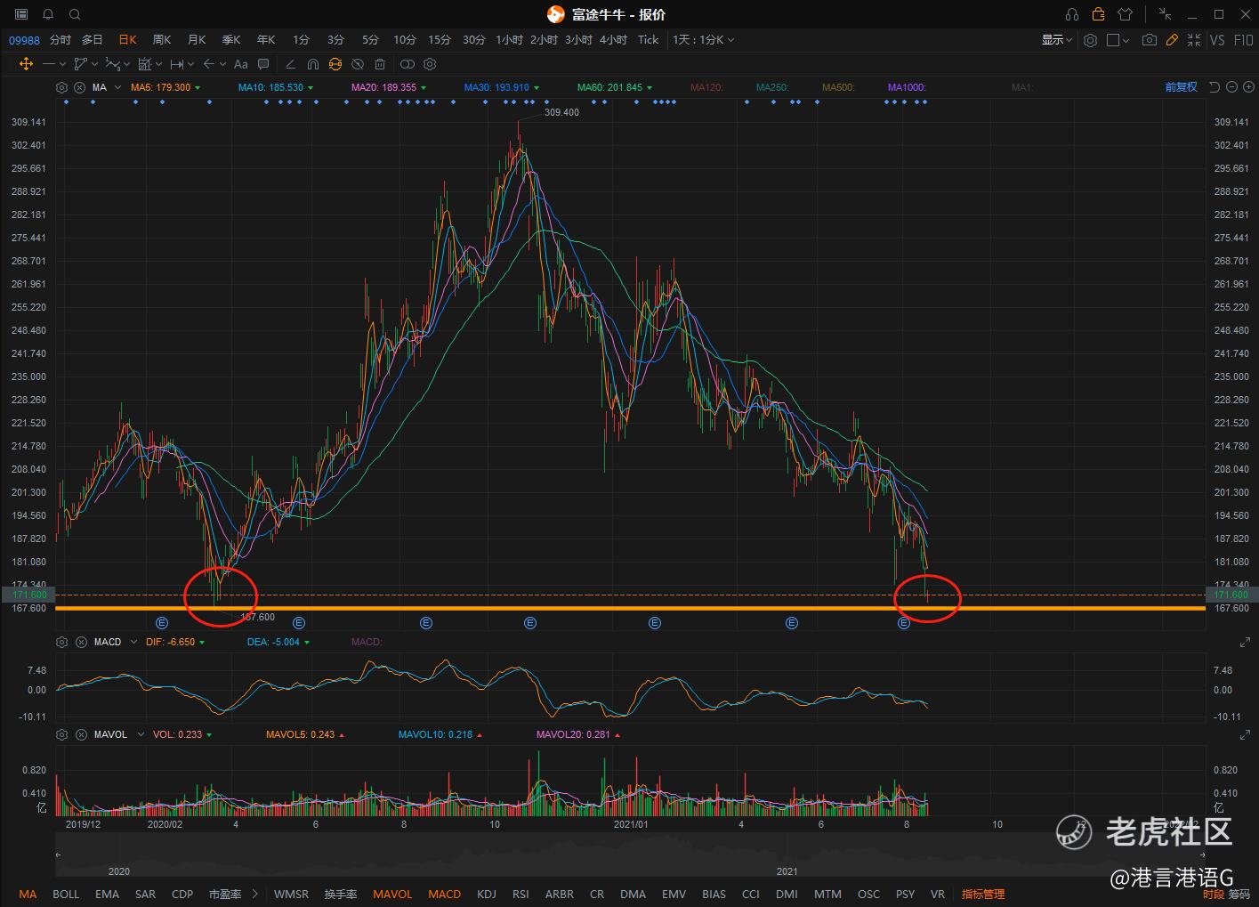1259x907 pixels.
Task: Open notifications bell
Action: pyautogui.click(x=48, y=14)
